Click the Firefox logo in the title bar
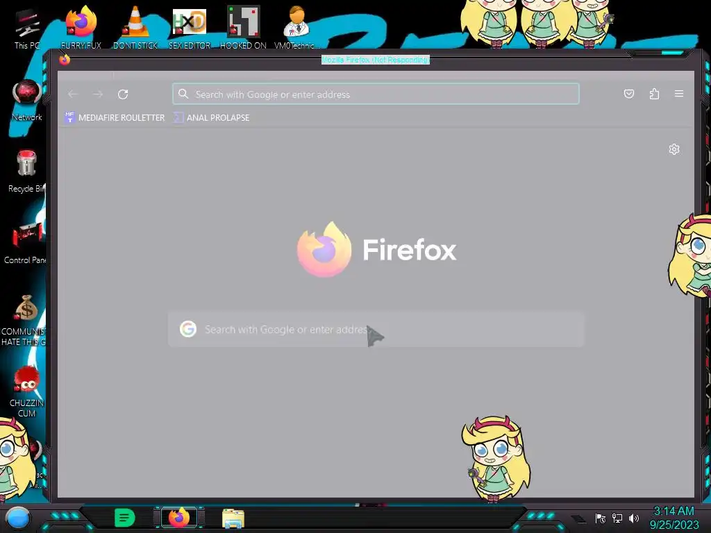Viewport: 711px width, 533px height. (x=65, y=60)
